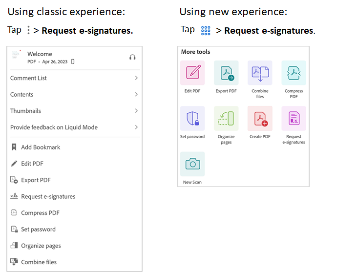Open Compress PDF tool tile

click(x=294, y=73)
